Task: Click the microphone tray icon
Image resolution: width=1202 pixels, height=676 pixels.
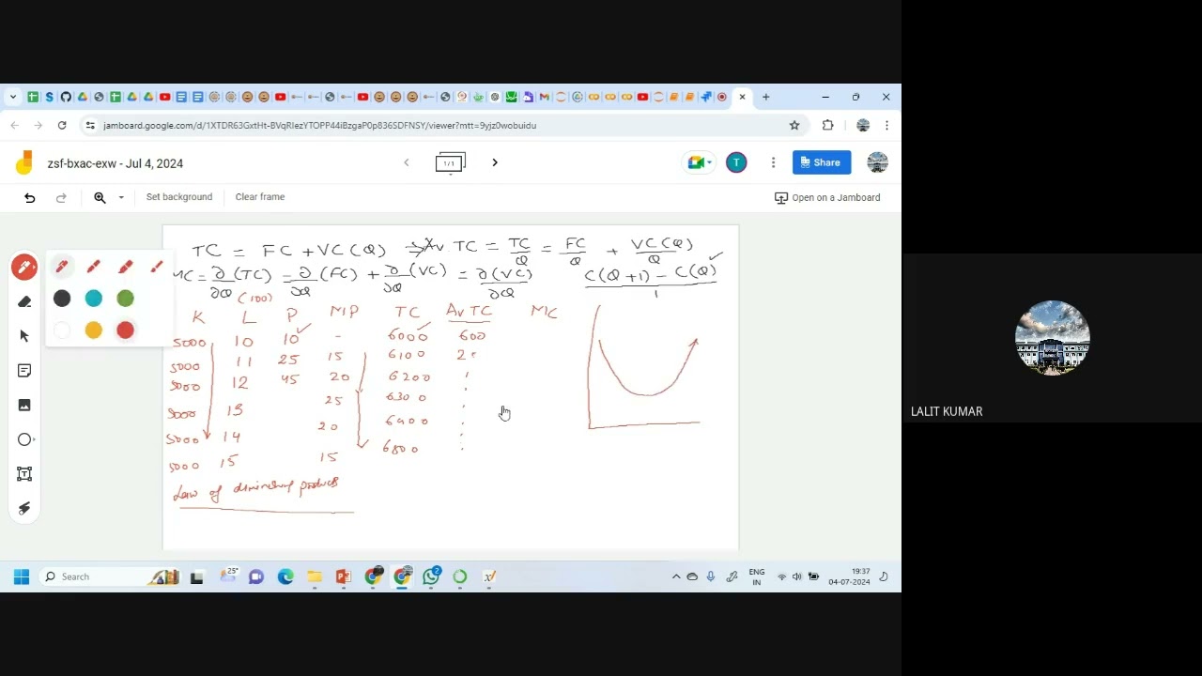Action: coord(711,576)
